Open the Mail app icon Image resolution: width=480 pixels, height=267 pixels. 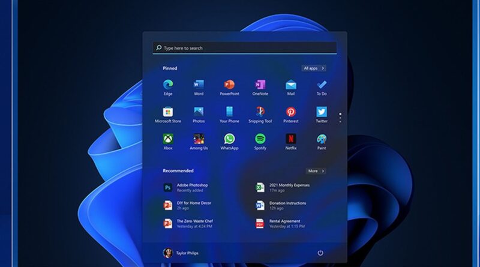tap(291, 85)
